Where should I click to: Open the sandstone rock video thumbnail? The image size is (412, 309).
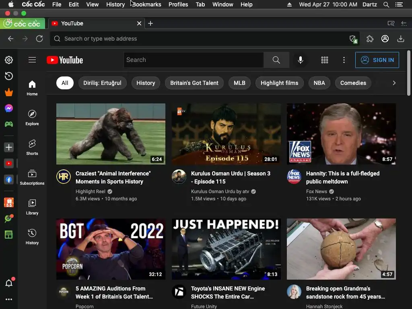(x=341, y=249)
